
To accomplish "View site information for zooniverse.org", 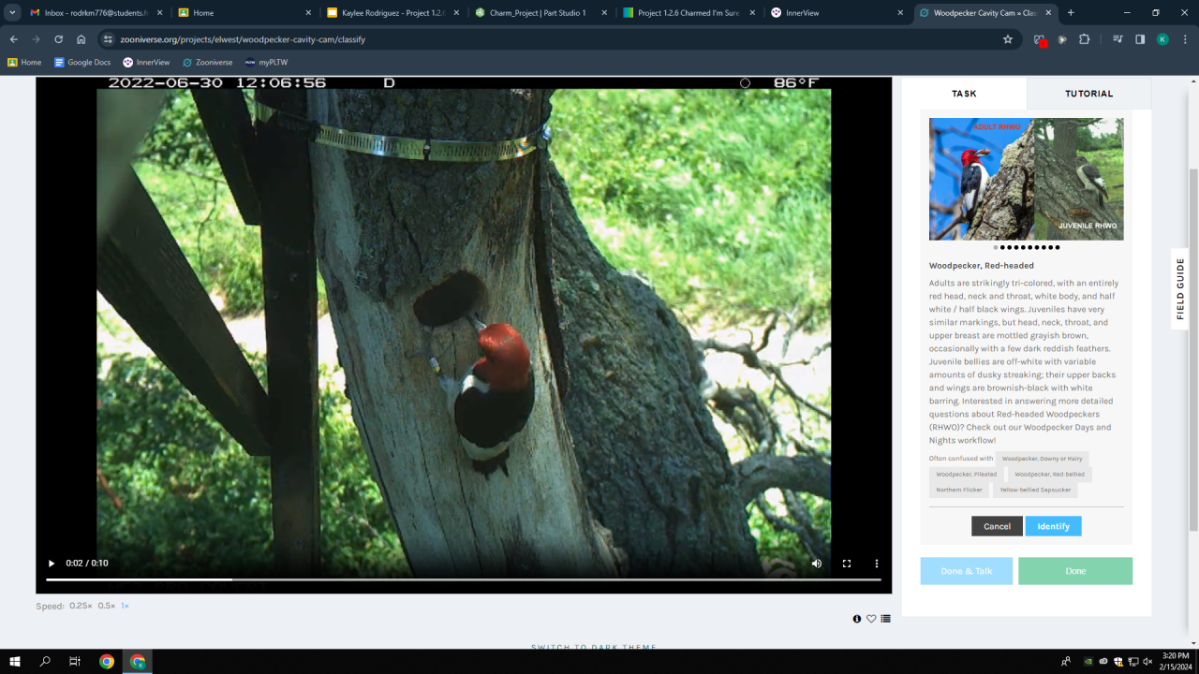I will 108,39.
